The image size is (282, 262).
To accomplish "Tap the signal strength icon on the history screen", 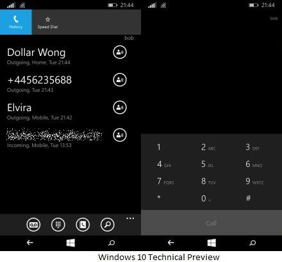I will click(11, 5).
